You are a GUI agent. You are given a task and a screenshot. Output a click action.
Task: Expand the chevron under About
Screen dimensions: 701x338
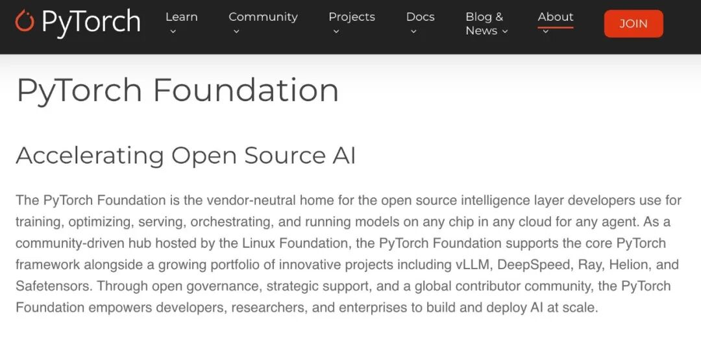pos(545,31)
